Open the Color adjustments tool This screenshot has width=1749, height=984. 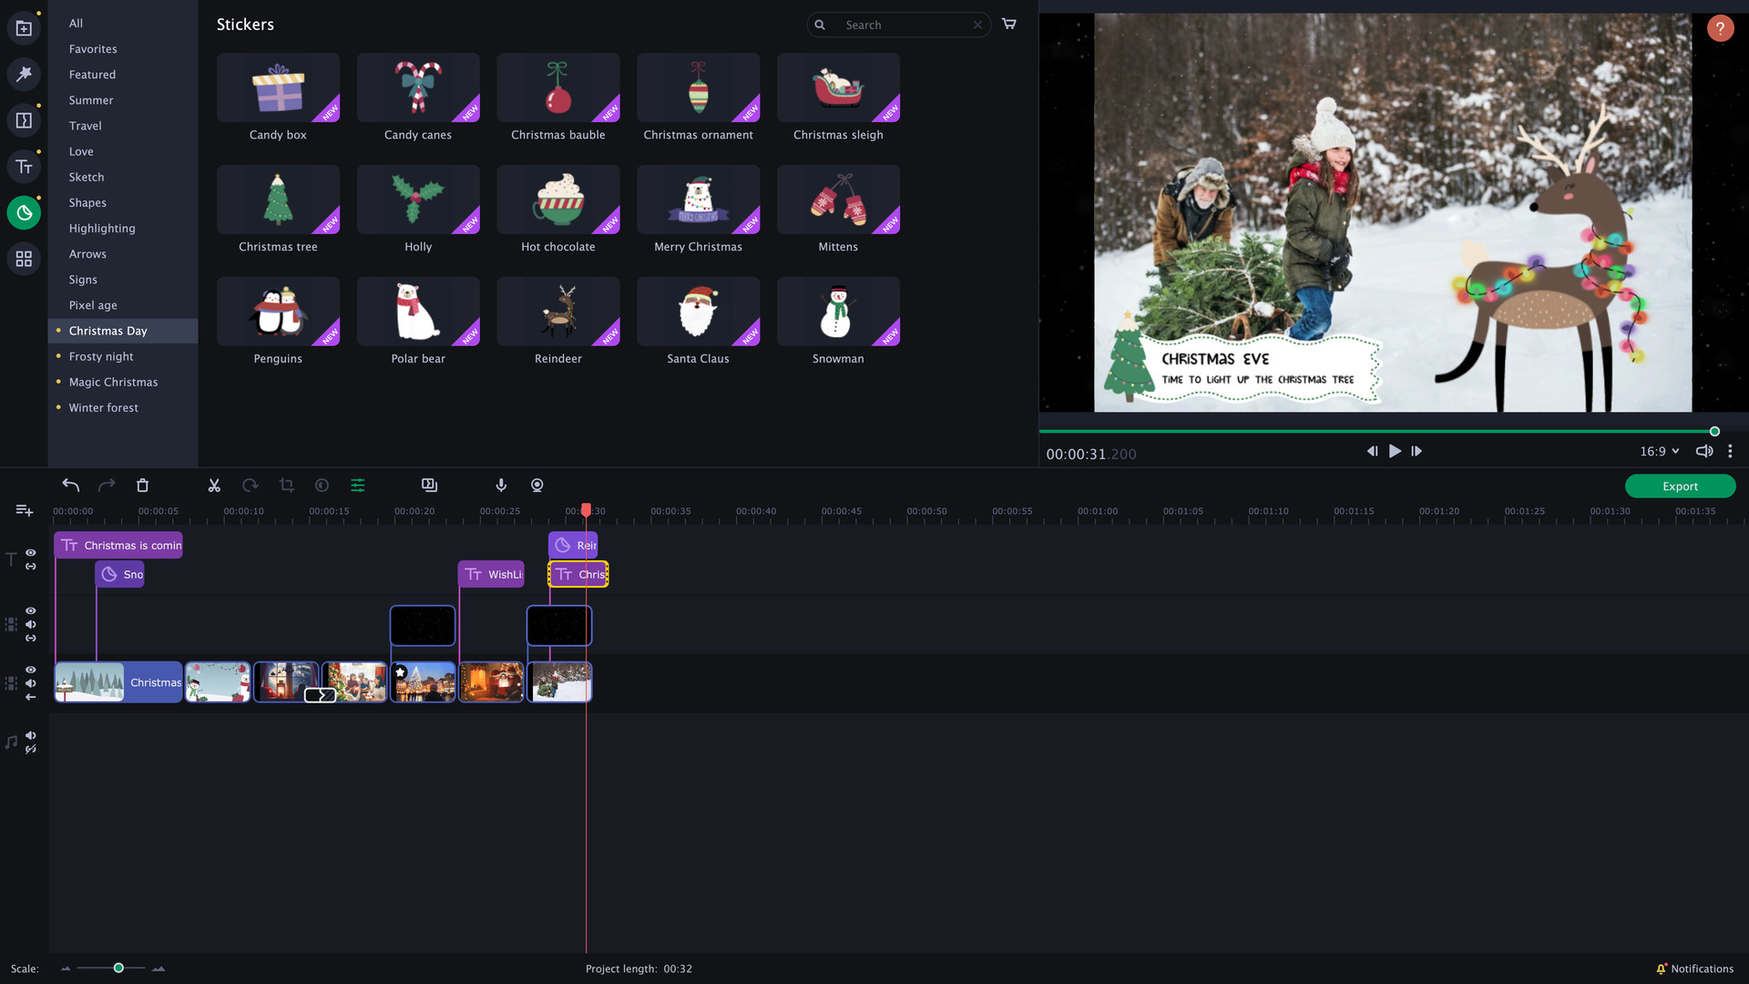322,486
